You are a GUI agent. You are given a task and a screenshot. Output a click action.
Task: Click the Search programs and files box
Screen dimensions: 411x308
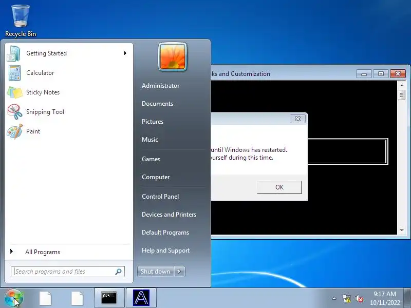point(68,272)
